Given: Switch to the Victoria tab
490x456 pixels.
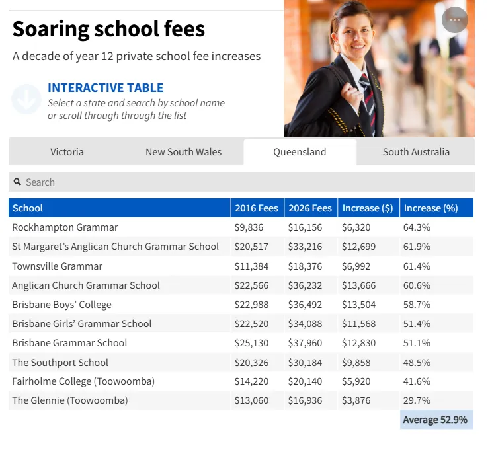Looking at the screenshot, I should [x=67, y=152].
